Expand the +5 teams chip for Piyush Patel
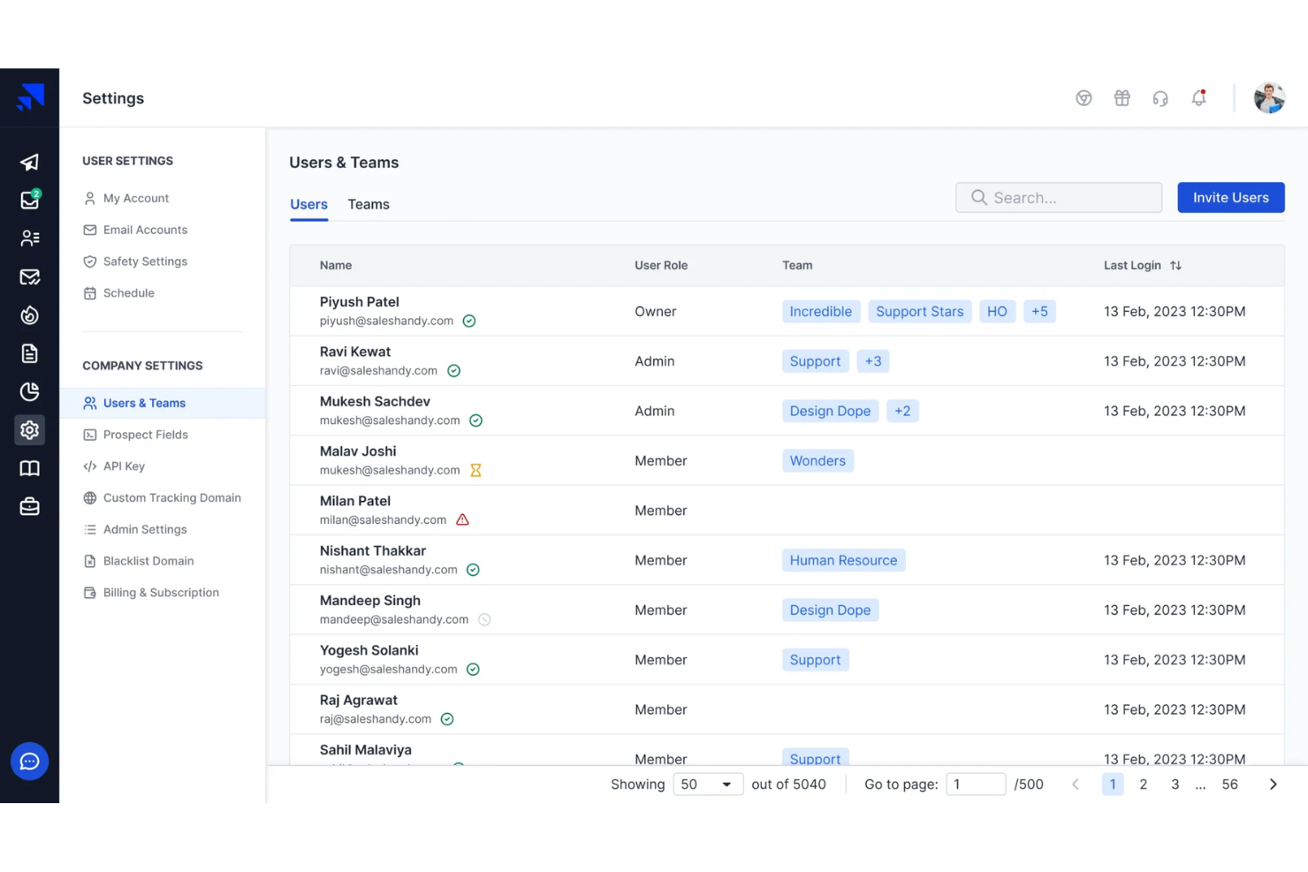 1040,311
